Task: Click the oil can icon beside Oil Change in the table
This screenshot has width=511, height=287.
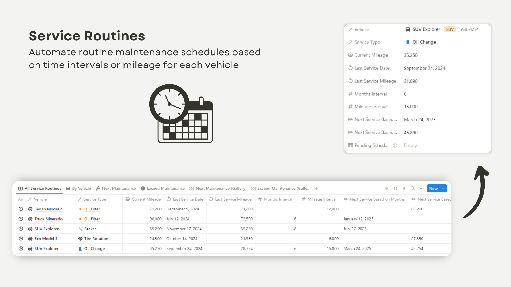Action: pos(80,248)
